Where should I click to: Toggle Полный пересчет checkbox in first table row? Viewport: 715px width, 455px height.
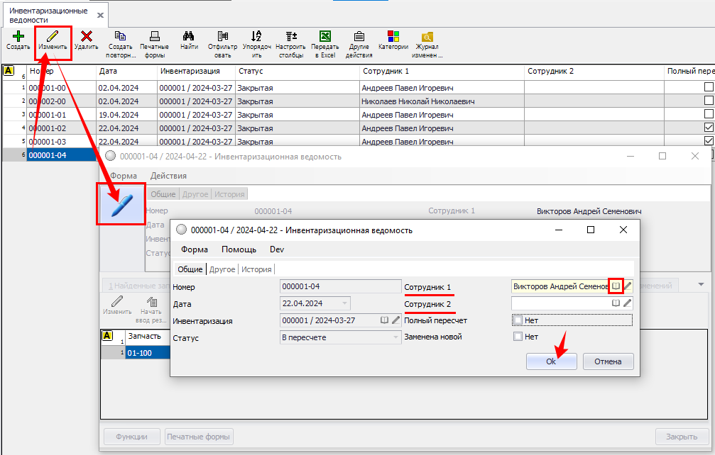708,87
